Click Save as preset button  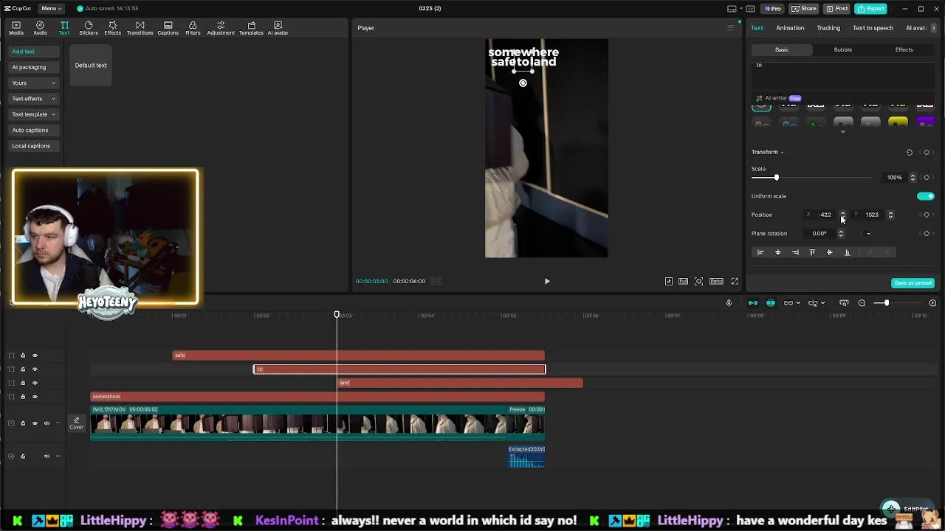pyautogui.click(x=913, y=283)
